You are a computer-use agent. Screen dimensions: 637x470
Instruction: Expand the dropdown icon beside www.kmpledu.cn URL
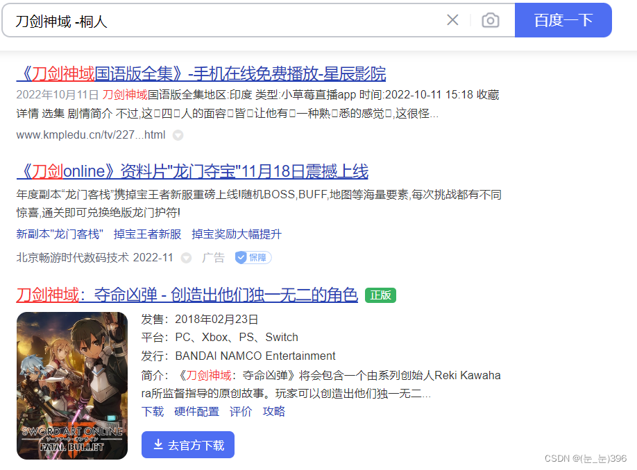pos(178,135)
